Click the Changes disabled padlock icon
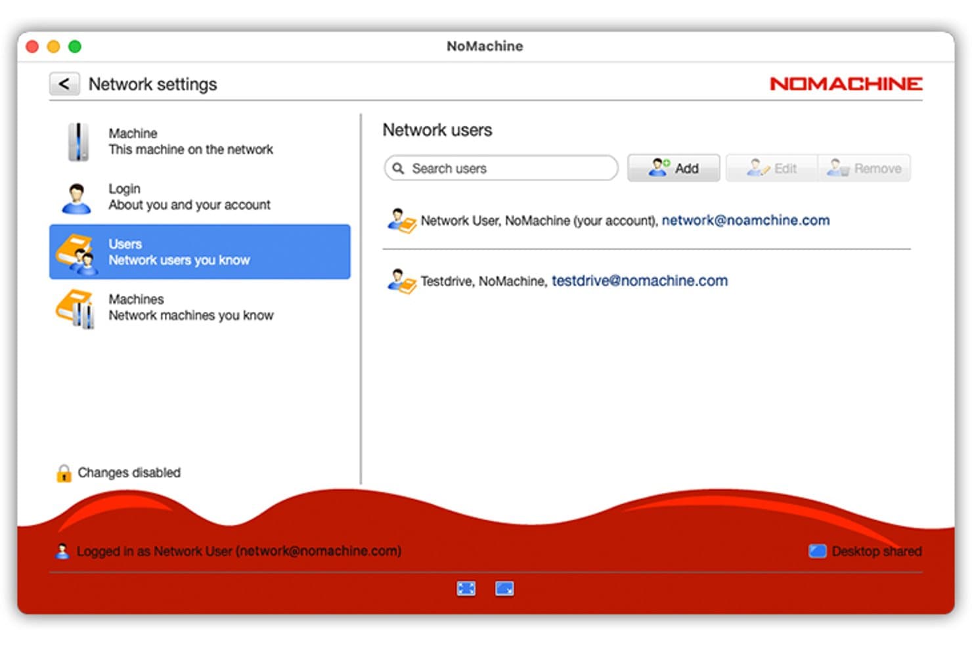 pos(64,473)
